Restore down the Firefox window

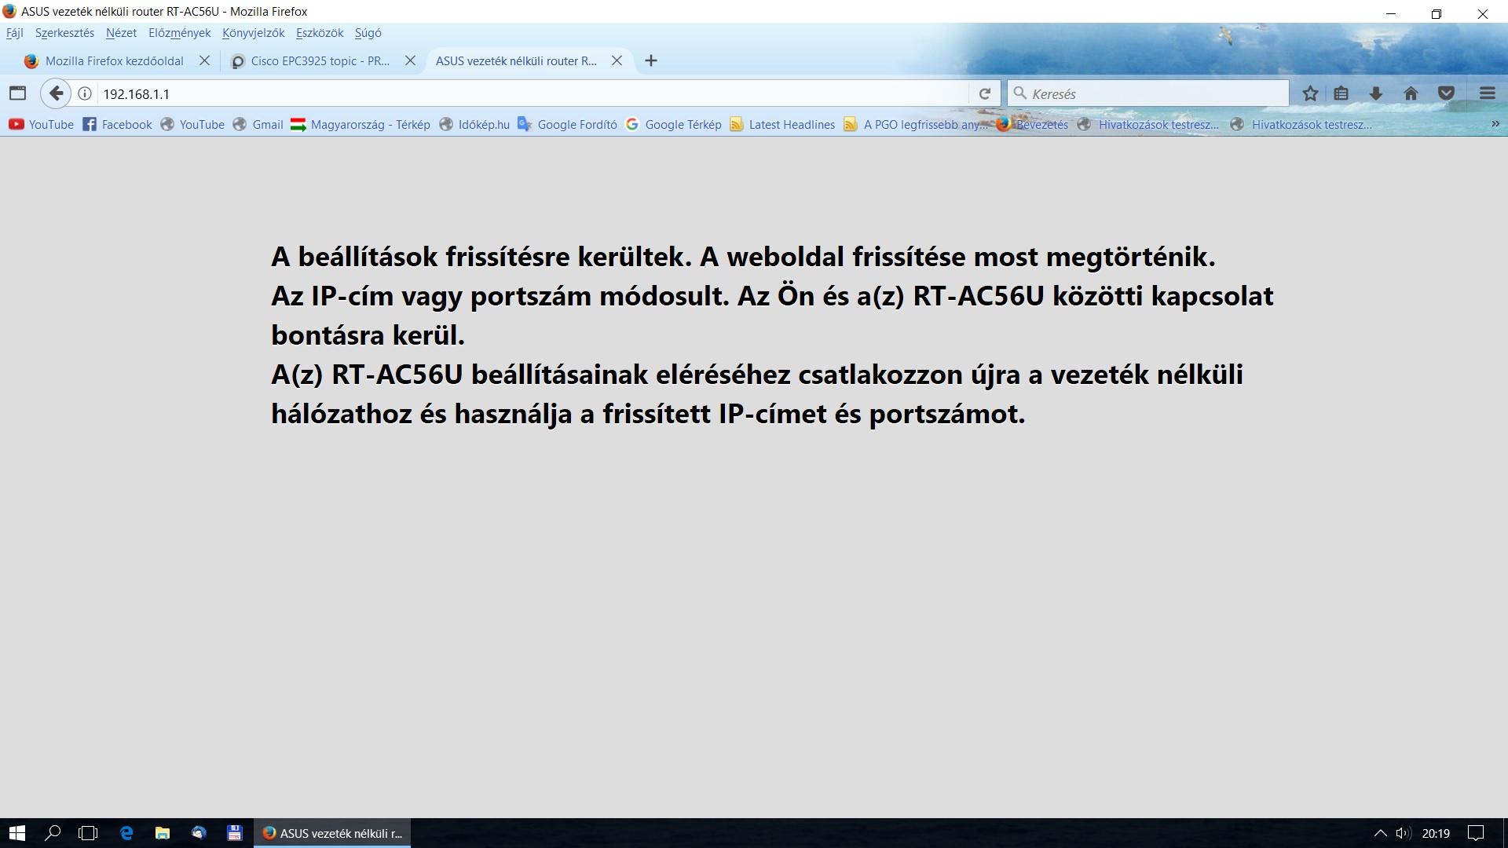coord(1437,13)
